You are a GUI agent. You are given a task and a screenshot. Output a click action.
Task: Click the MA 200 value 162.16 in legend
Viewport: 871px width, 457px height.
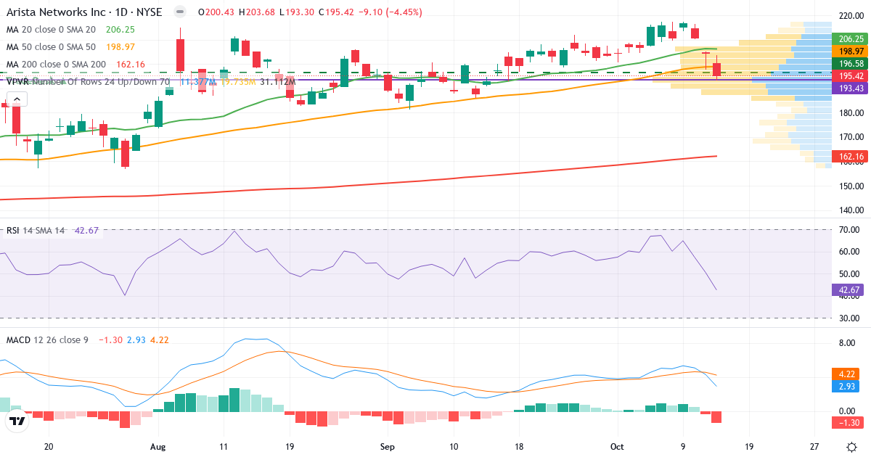point(130,65)
